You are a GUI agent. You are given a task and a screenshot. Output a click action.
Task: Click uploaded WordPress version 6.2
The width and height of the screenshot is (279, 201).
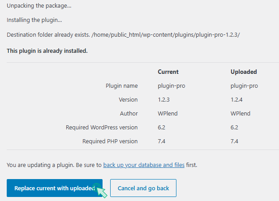[x=234, y=127]
